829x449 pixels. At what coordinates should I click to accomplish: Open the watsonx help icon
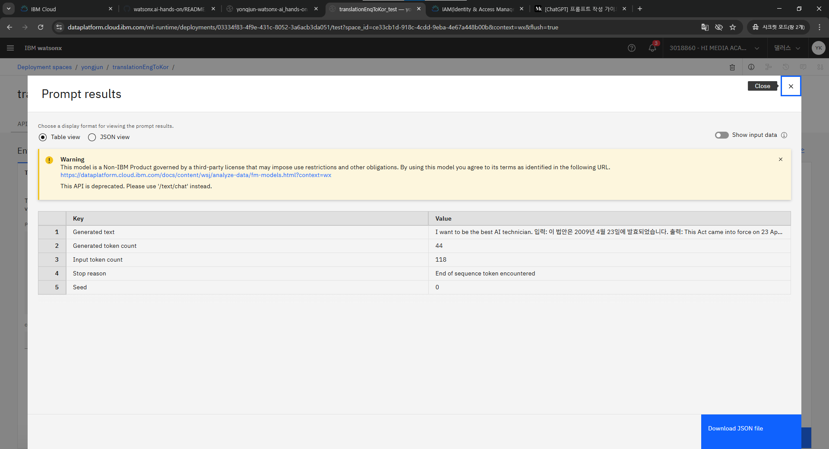point(632,48)
